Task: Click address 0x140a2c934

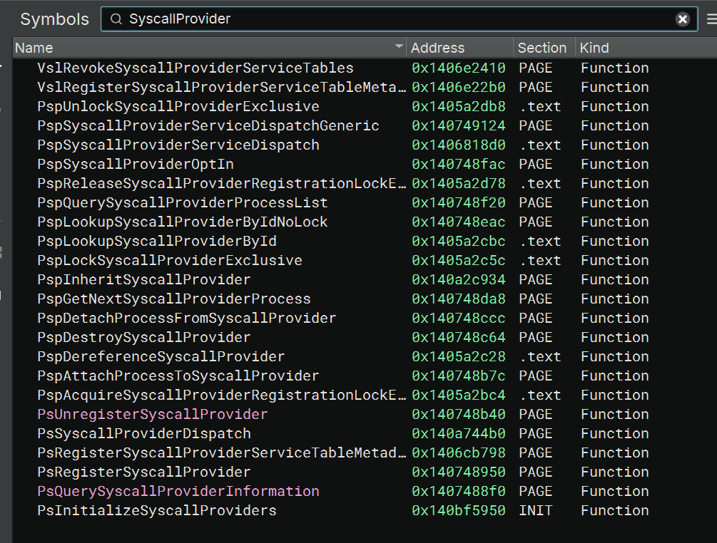Action: [459, 279]
